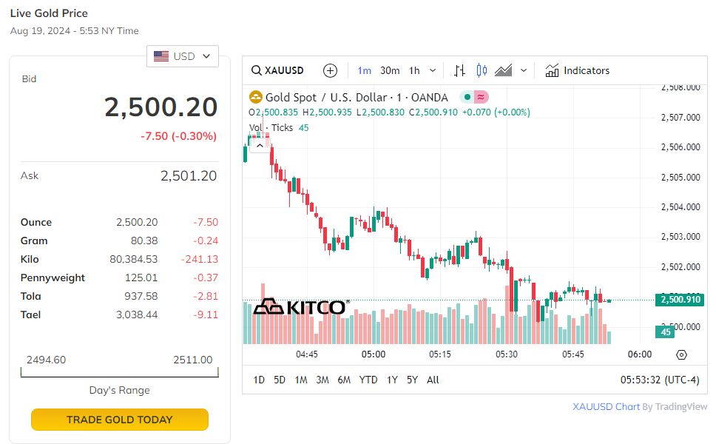The height and width of the screenshot is (444, 716).
Task: Open chart settings gear icon
Action: pyautogui.click(x=681, y=354)
